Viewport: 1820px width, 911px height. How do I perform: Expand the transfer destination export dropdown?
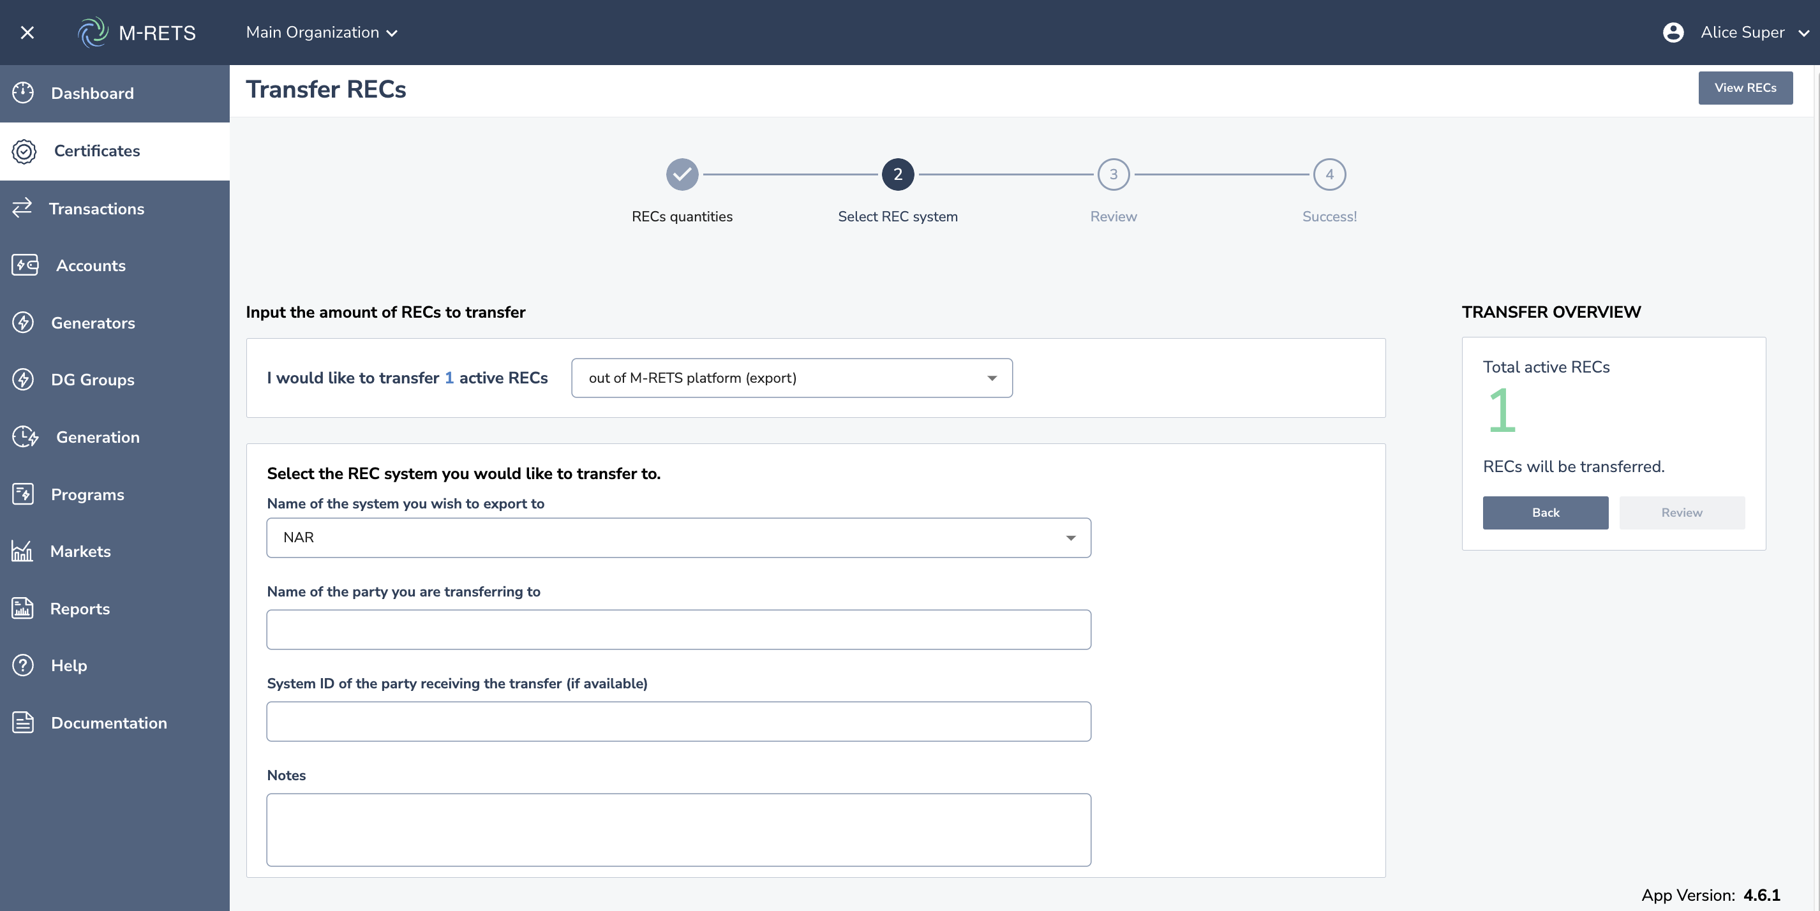pos(791,378)
